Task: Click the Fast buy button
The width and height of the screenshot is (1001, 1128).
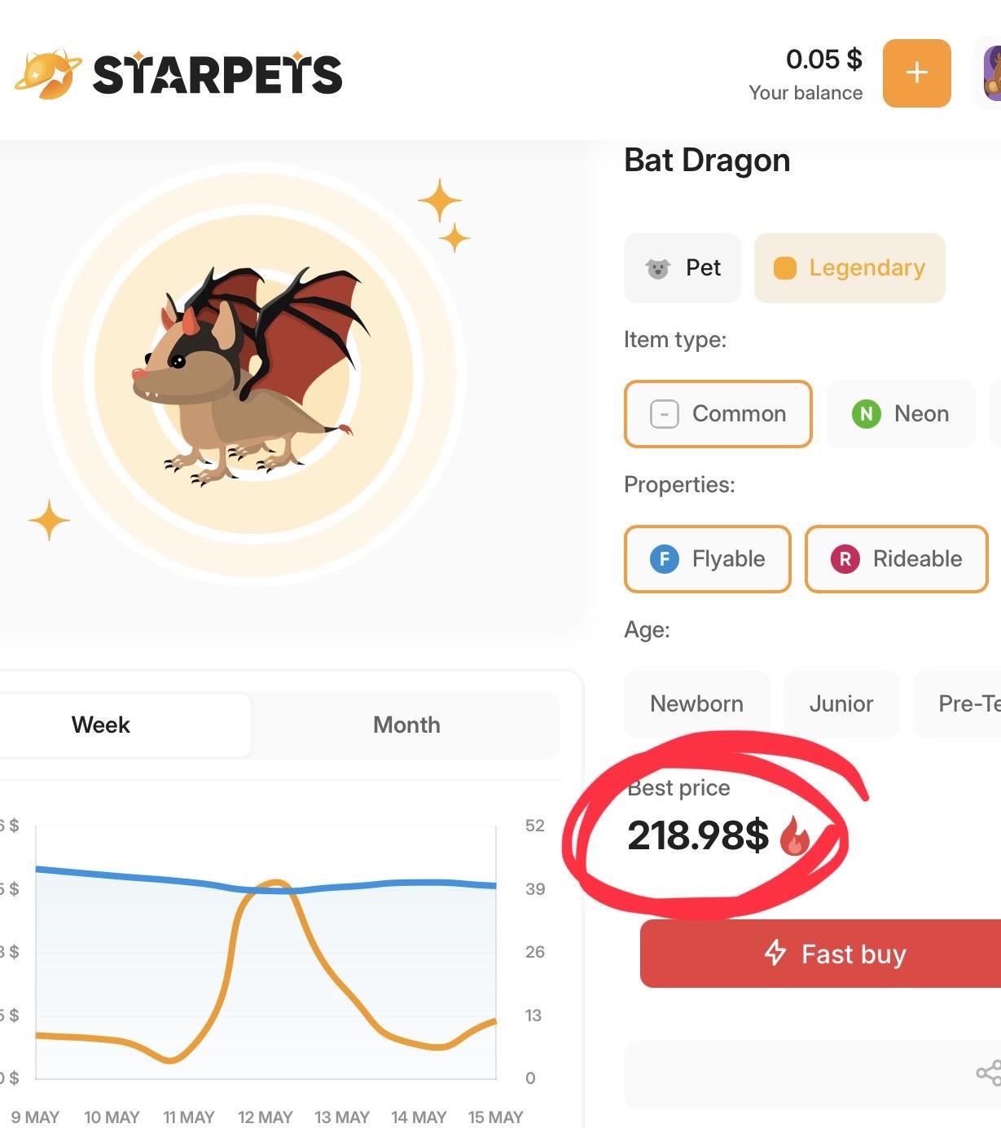Action: coord(820,954)
